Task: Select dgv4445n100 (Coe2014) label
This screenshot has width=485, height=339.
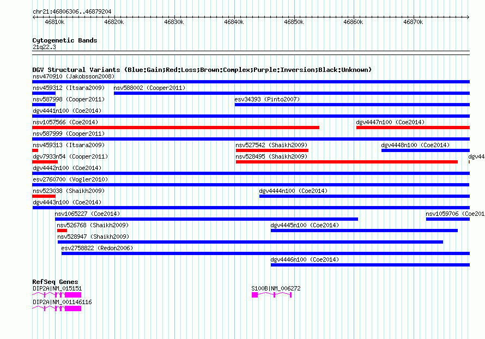Action: point(305,225)
